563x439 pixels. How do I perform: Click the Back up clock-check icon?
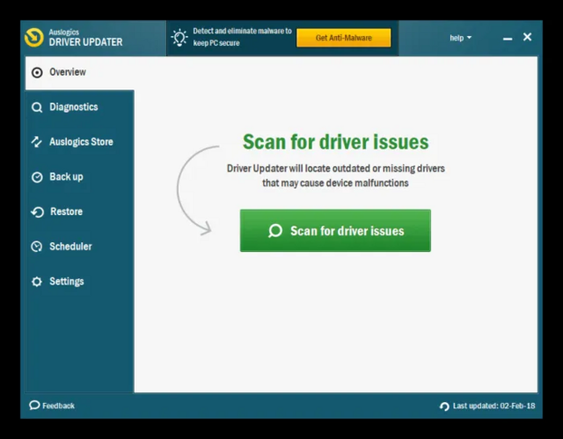tap(37, 177)
